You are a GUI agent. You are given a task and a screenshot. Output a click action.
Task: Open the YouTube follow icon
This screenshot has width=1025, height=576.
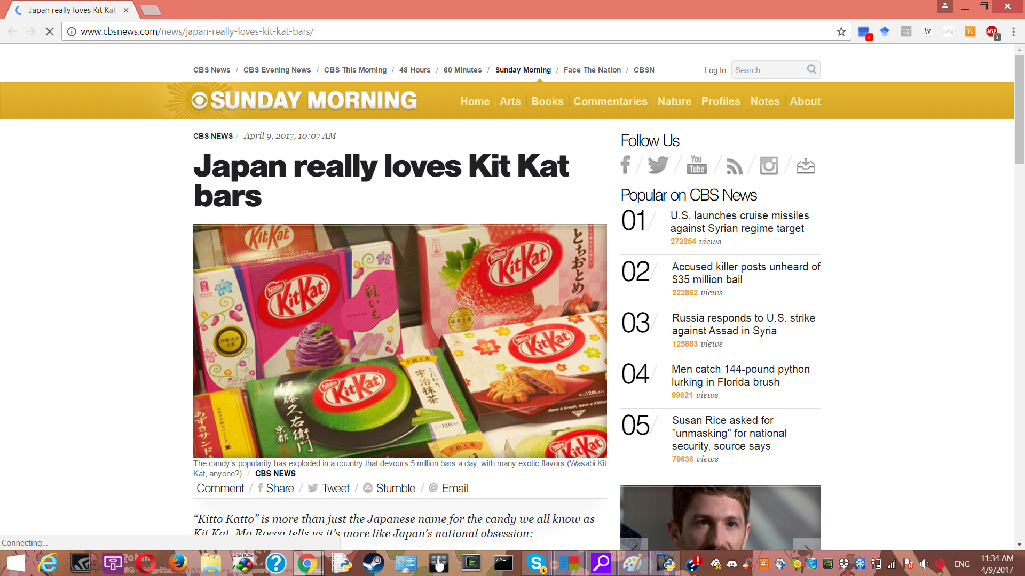tap(696, 165)
